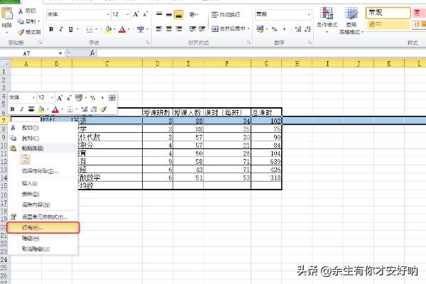Click Percent Style in the mini toolbar
Image resolution: width=426 pixels, height=284 pixels.
coord(93,97)
